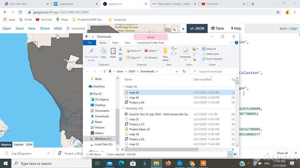The image size is (300, 168).
Task: Open OneDrive in navigation pane
Action: click(x=99, y=86)
